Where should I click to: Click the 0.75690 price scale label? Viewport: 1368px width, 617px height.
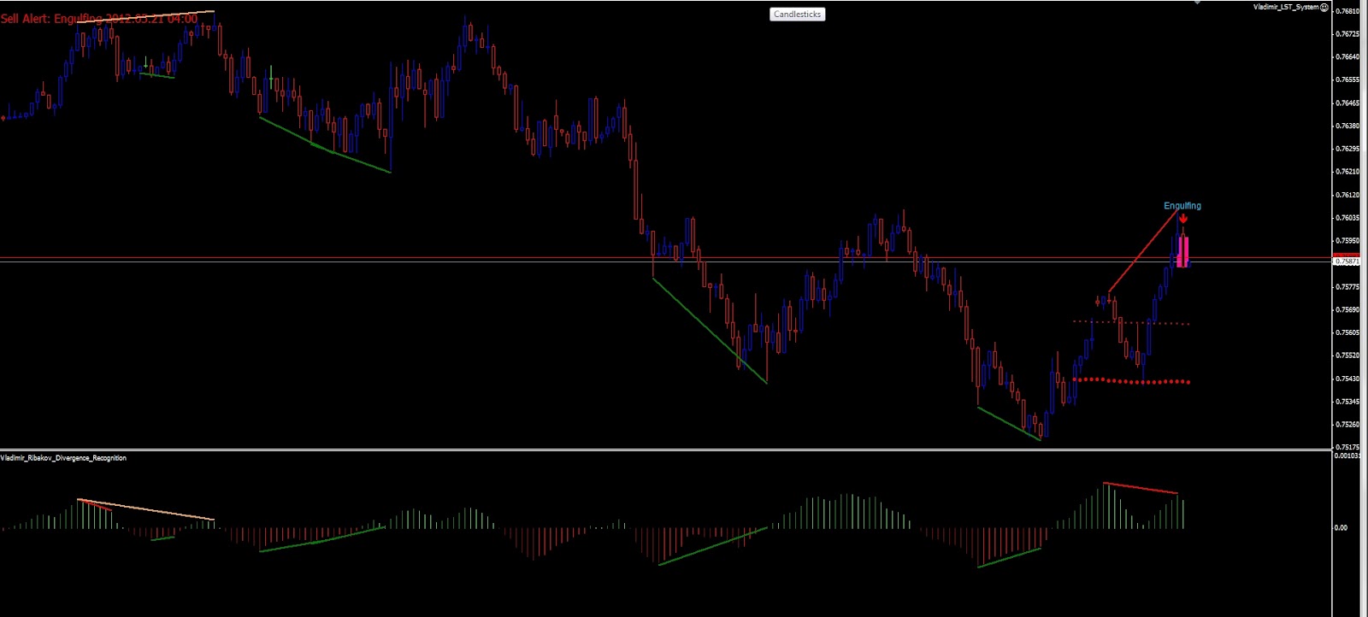(1347, 310)
